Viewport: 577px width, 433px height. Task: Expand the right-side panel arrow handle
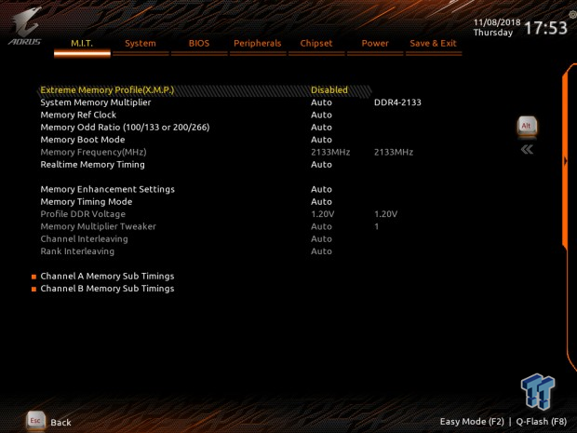(x=566, y=161)
